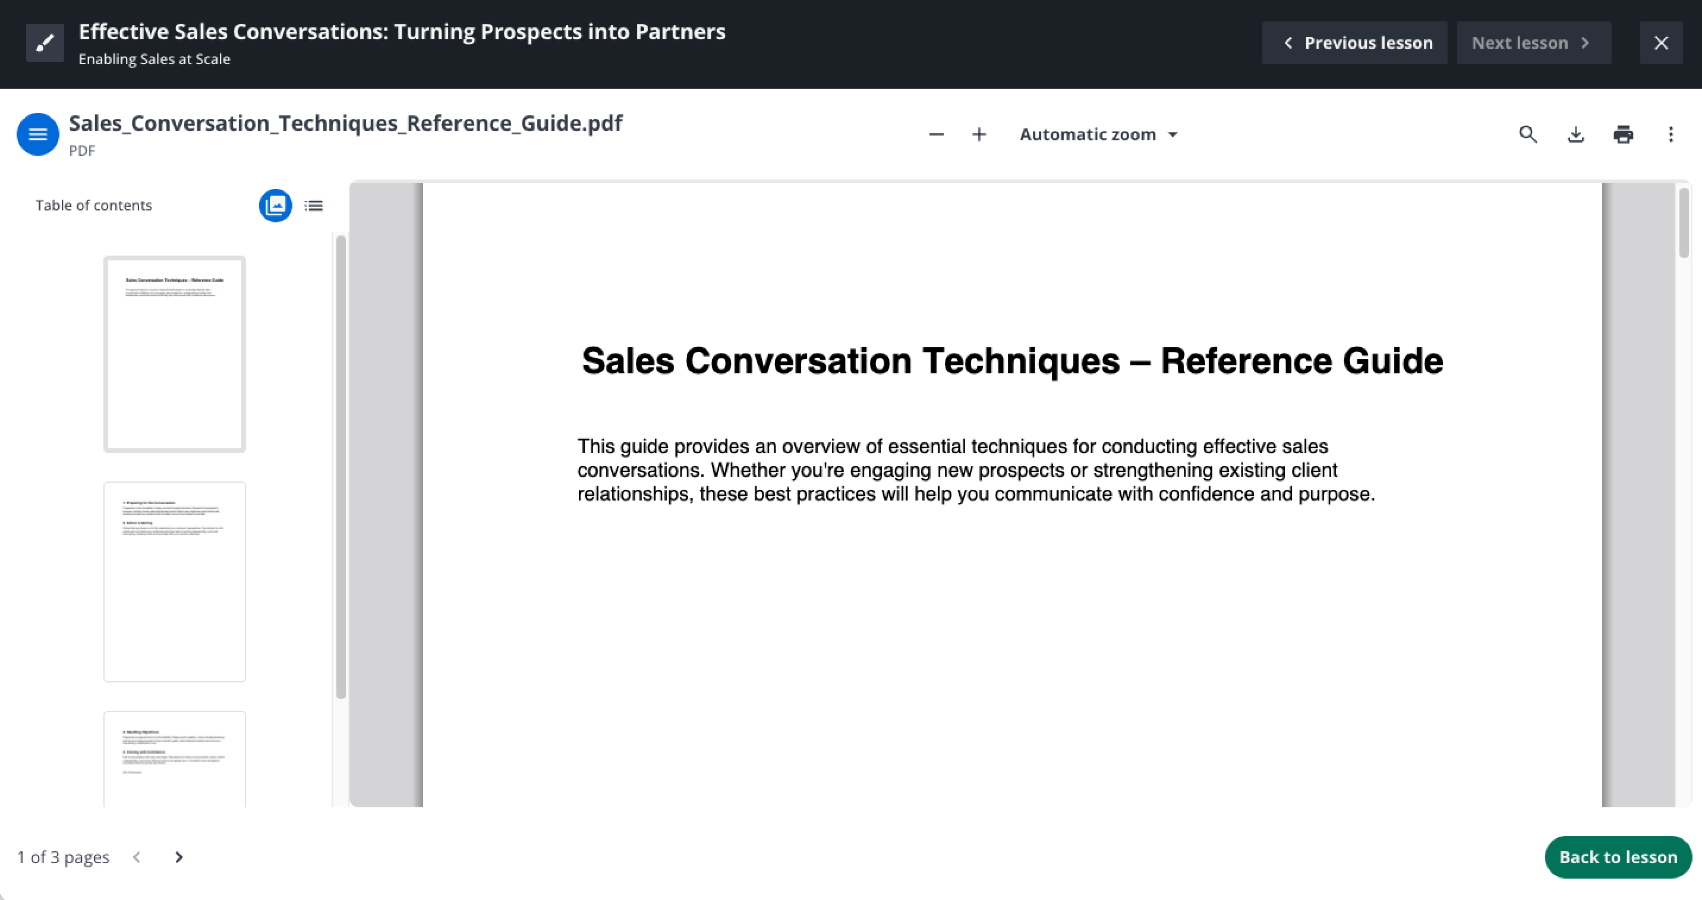Click Back to lesson button
This screenshot has width=1702, height=900.
pos(1618,857)
